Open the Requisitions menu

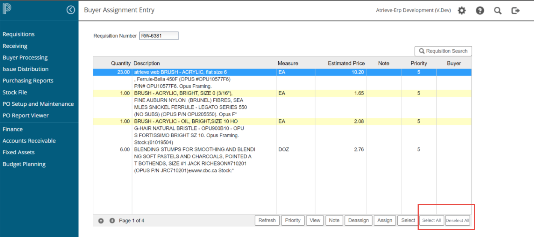click(18, 34)
